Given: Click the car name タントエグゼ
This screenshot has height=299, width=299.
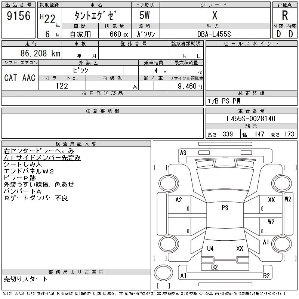Looking at the screenshot, I should point(96,16).
